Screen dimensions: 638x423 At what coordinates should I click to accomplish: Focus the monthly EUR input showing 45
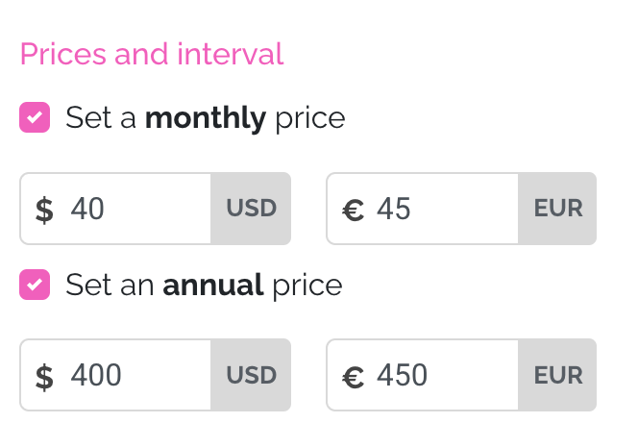[423, 209]
